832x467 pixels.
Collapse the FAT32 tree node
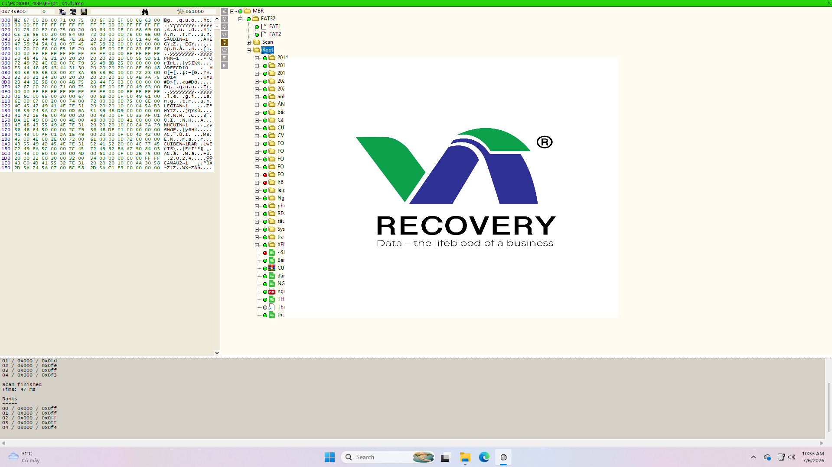click(241, 19)
